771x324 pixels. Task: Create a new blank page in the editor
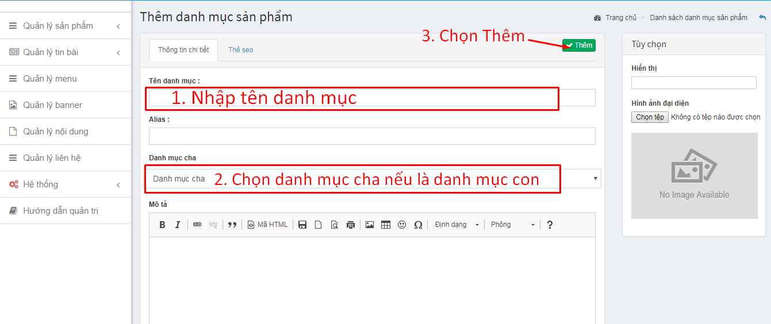pos(318,225)
